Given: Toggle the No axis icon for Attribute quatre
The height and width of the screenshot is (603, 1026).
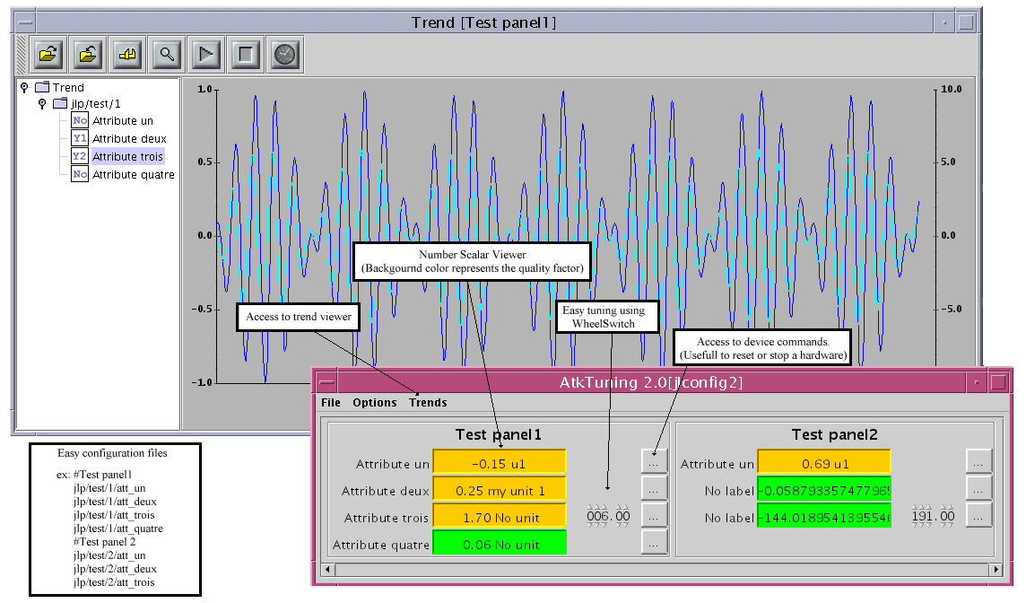Looking at the screenshot, I should coord(80,175).
